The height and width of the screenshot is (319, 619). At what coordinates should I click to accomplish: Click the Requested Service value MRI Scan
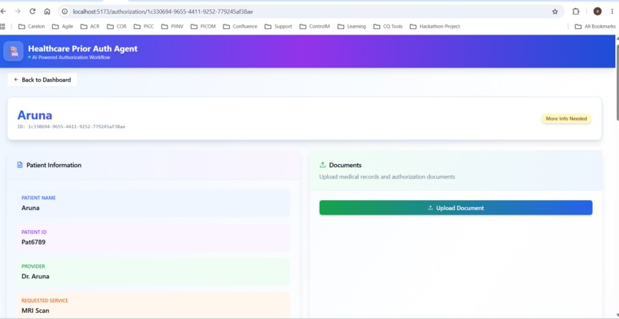[35, 311]
